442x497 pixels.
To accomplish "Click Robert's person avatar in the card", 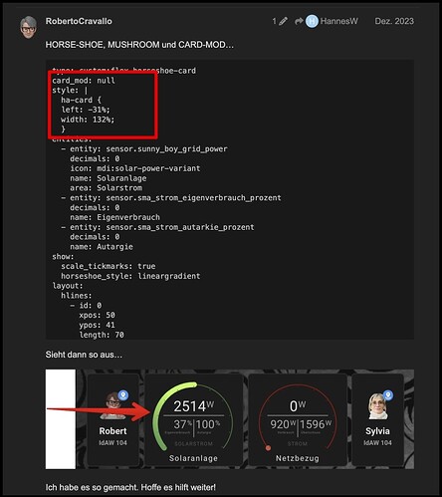I will click(112, 405).
